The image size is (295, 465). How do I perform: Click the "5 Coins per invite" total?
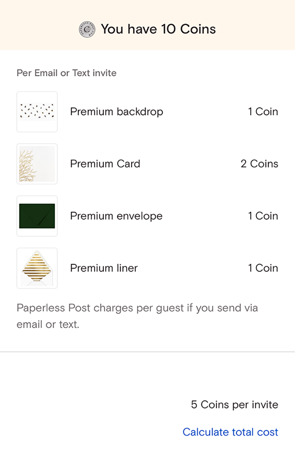click(234, 405)
